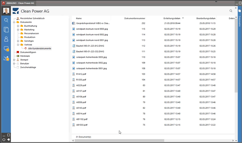The height and width of the screenshot is (143, 242).
Task: Select Bauteil X90-01-223-332.DWG row
Action: tap(90, 51)
